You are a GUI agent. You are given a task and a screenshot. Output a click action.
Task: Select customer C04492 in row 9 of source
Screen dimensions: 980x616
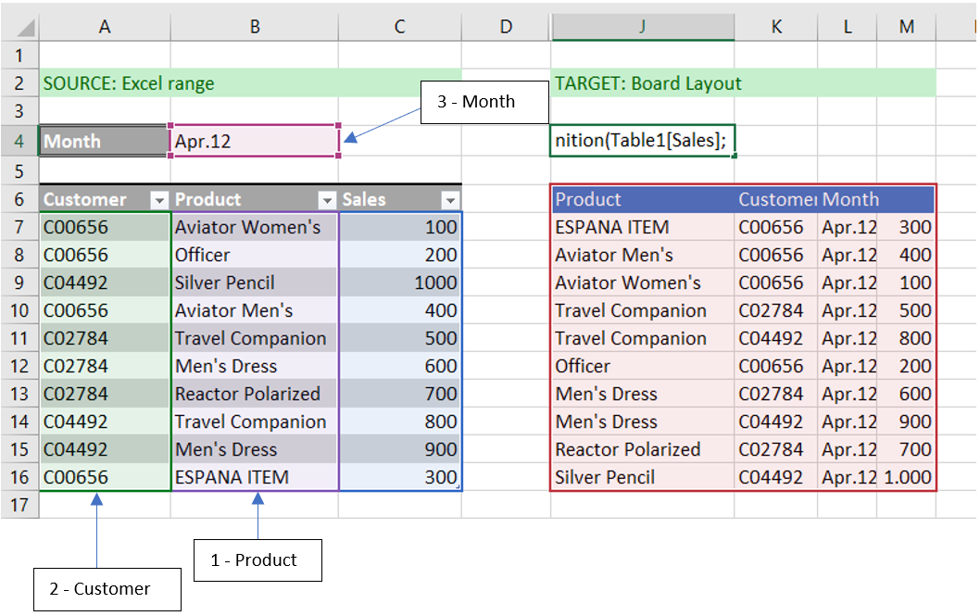[x=105, y=283]
